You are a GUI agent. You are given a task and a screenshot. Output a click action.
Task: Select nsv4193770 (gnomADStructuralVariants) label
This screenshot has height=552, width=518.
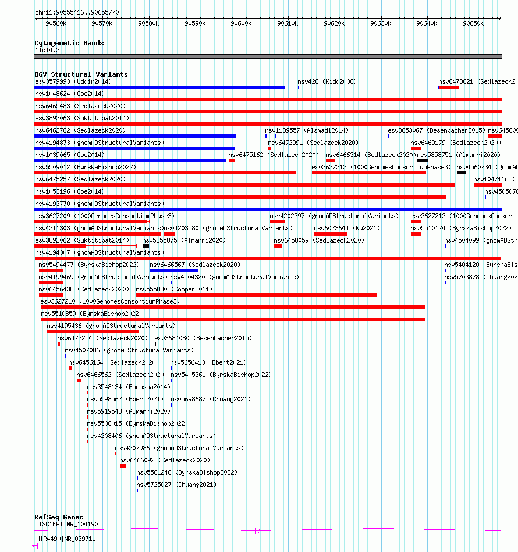pyautogui.click(x=100, y=204)
